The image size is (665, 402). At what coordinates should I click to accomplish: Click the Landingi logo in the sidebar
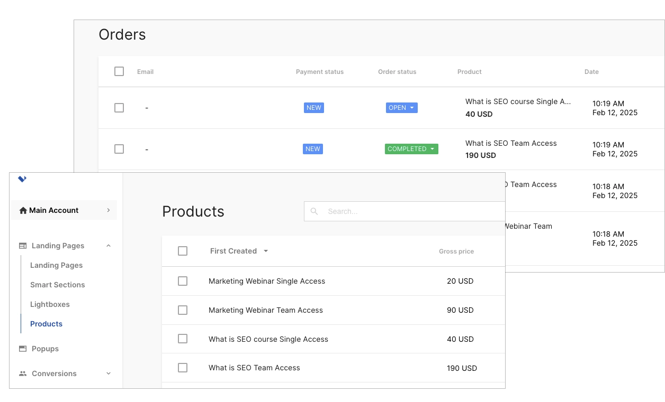(21, 179)
